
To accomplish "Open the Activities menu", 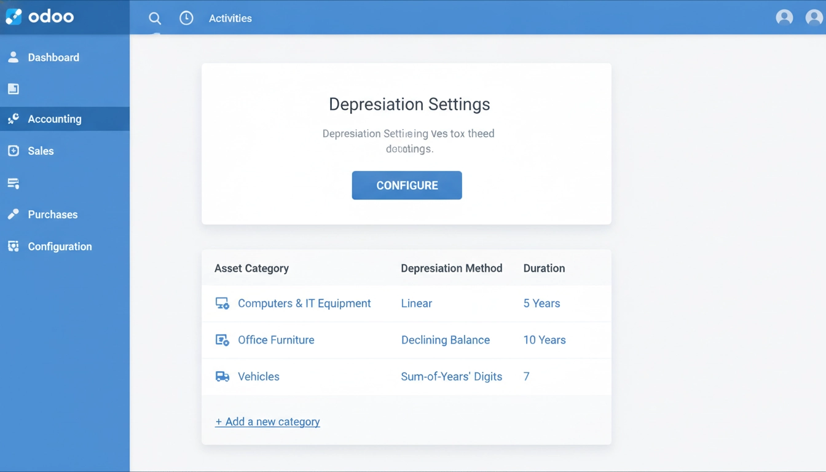I will (x=230, y=18).
